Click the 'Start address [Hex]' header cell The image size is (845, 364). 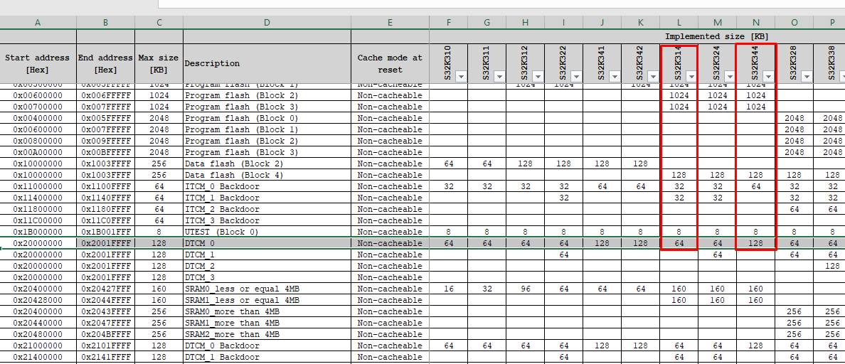pyautogui.click(x=38, y=63)
